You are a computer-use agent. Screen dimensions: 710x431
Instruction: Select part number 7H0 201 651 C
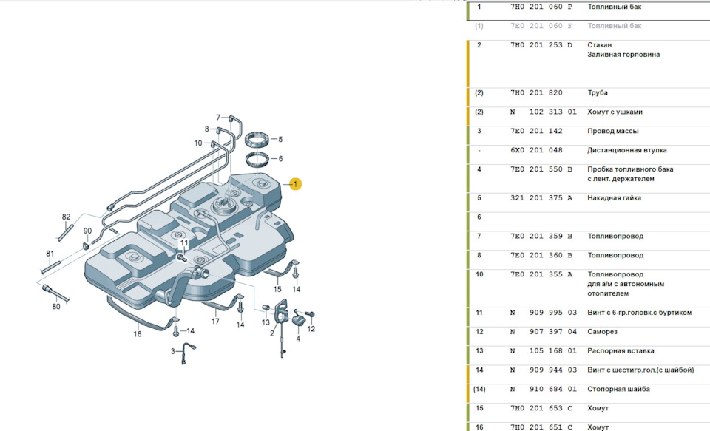[x=541, y=427]
